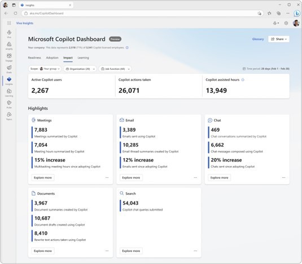This screenshot has width=302, height=264.
Task: Click Explore more on Meetings card
Action: point(43,178)
